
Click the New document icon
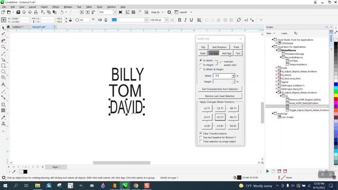tap(3, 12)
